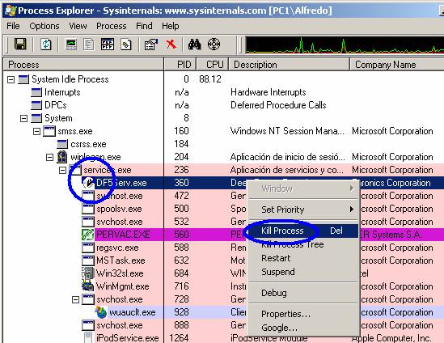Screen dimensions: 444x343
Task: Collapse svchost.exe PID 728 tree node
Action: point(75,299)
